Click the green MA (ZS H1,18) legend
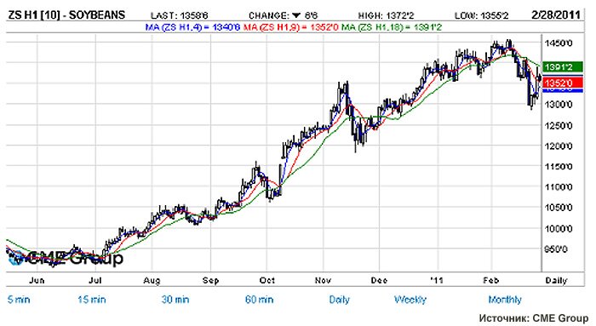 [x=392, y=27]
